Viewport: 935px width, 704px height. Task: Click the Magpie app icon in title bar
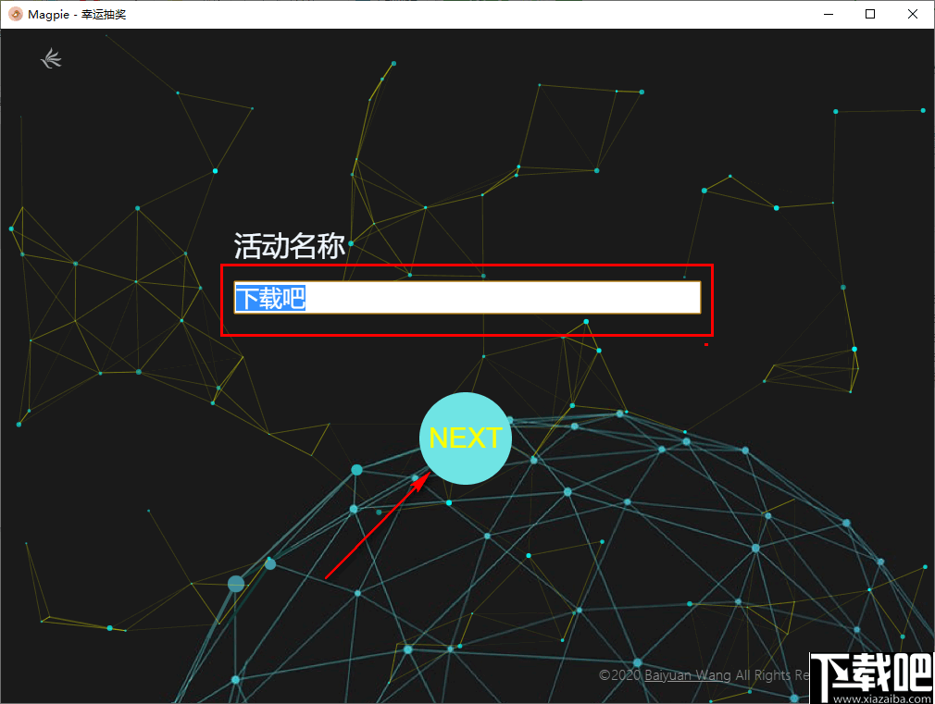click(x=16, y=14)
